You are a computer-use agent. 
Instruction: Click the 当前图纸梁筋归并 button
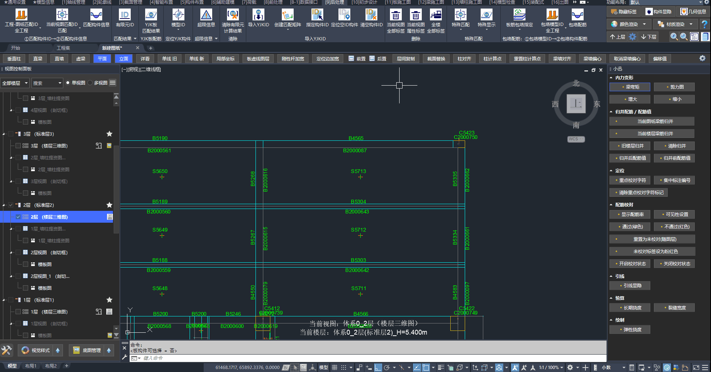pos(652,122)
